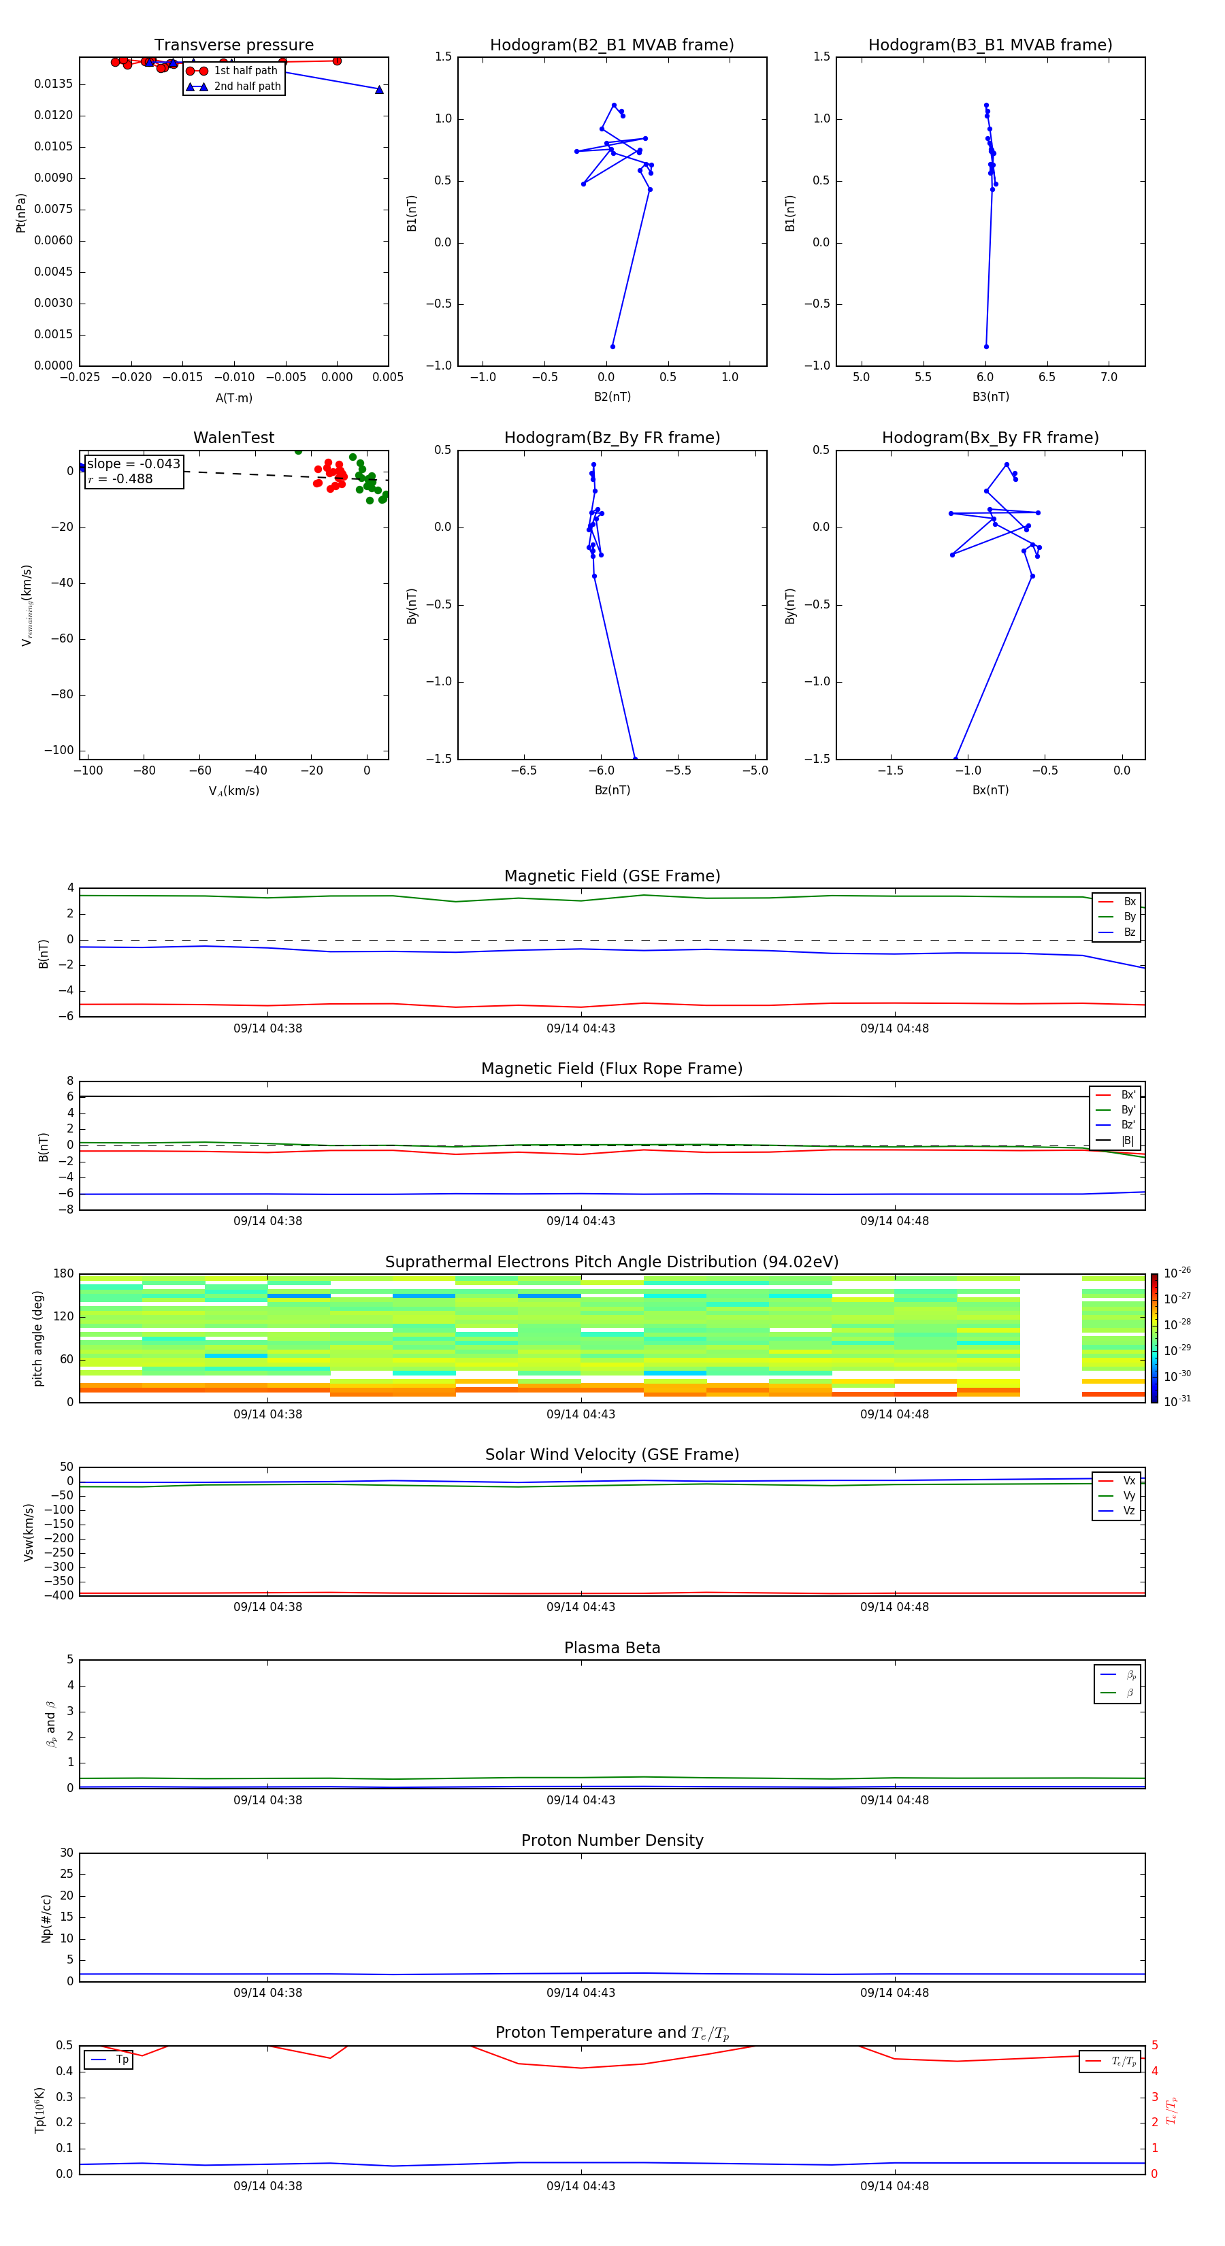Click the 'Proton Number Density' title
The width and height of the screenshot is (1225, 2246).
612,1840
